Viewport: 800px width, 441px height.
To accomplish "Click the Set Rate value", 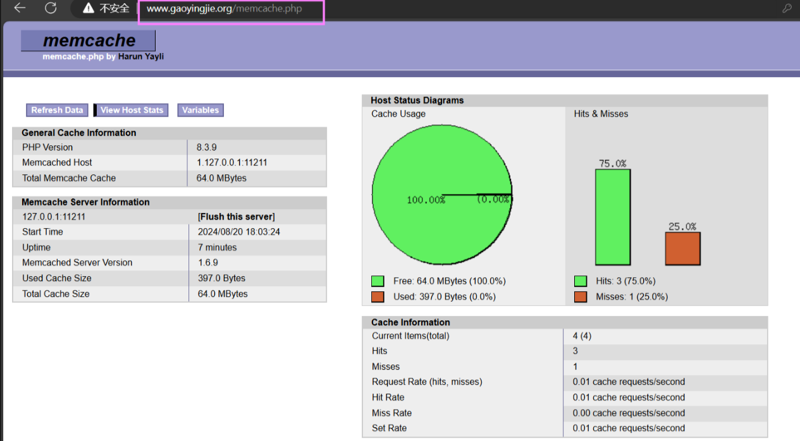I will pyautogui.click(x=629, y=428).
